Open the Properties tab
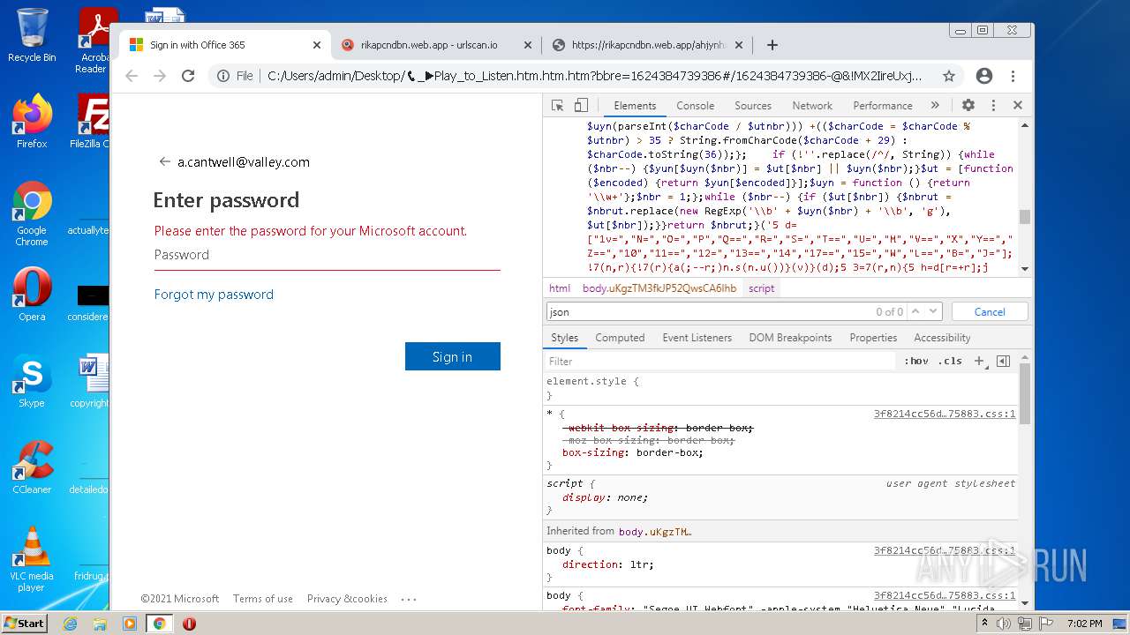The width and height of the screenshot is (1130, 635). (x=873, y=338)
